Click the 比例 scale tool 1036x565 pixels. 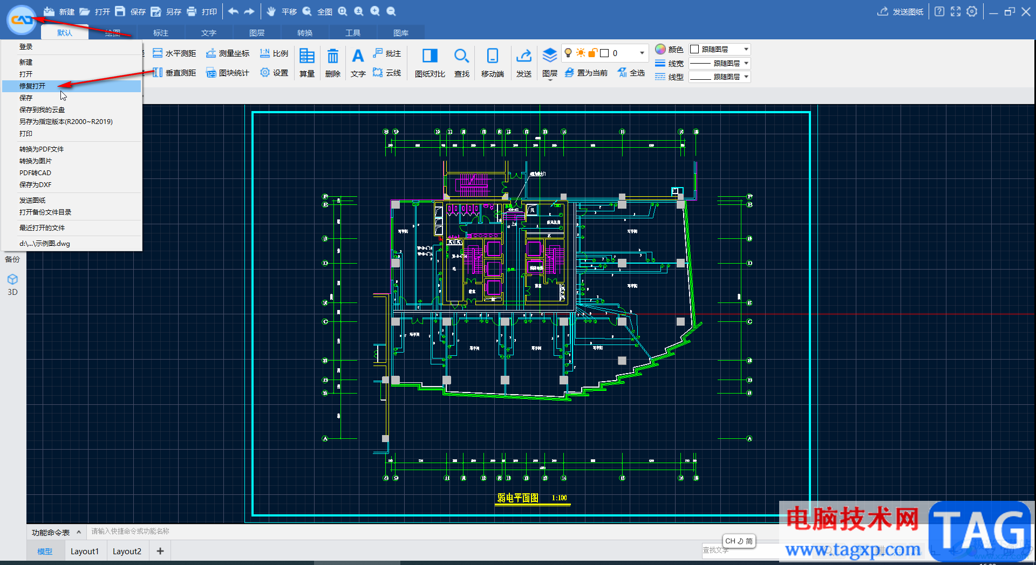[x=274, y=53]
